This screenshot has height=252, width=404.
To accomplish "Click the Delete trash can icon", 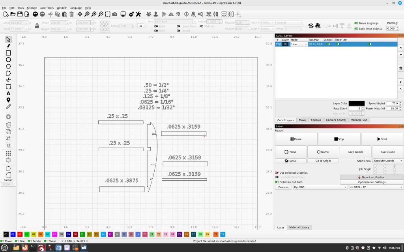I will 71,14.
